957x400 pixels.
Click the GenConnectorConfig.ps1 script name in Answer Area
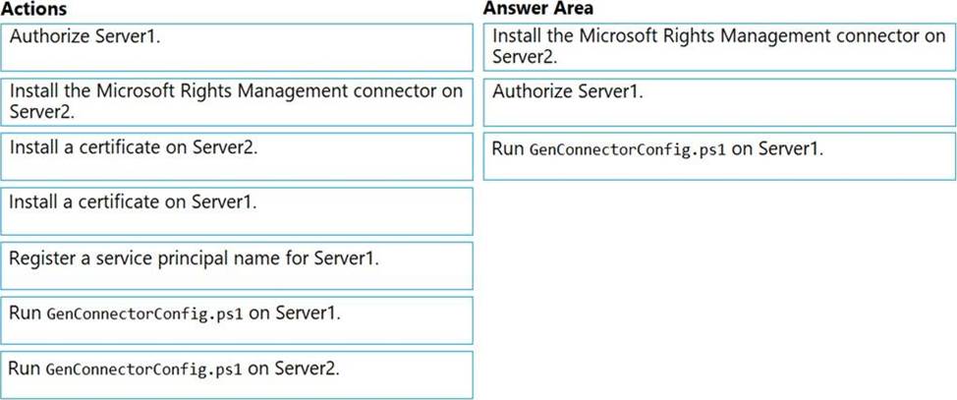coord(627,151)
